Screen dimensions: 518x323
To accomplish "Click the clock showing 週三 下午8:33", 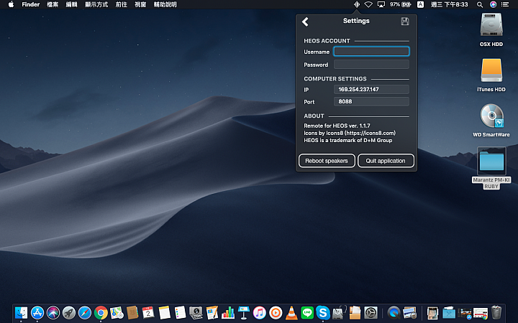I will pyautogui.click(x=449, y=4).
